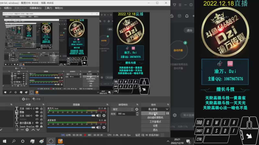Click the 桌面音频 volume slider
The height and width of the screenshot is (145, 259).
coord(71,127)
